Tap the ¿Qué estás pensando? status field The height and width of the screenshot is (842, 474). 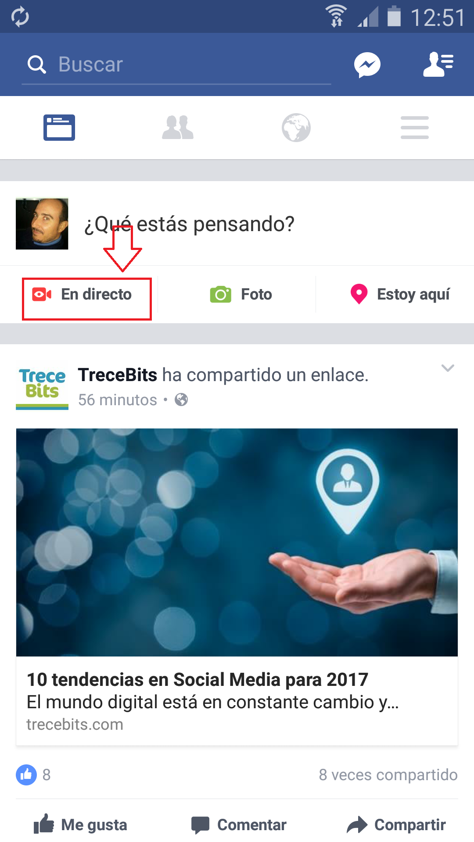189,224
